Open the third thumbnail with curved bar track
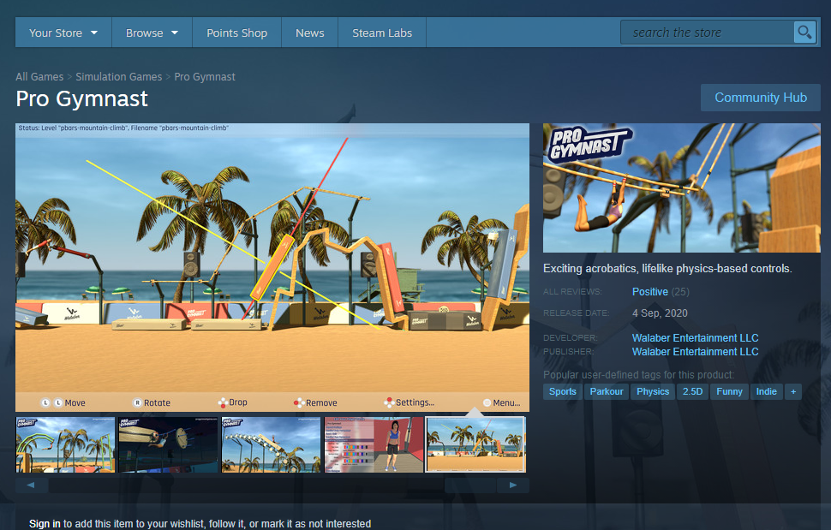This screenshot has height=530, width=831. (271, 444)
